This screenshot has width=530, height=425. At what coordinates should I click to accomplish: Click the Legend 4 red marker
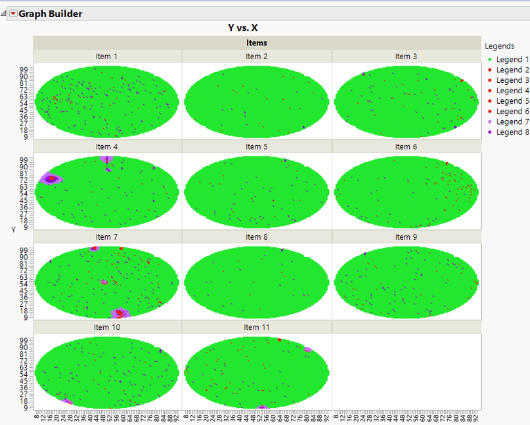pos(490,91)
